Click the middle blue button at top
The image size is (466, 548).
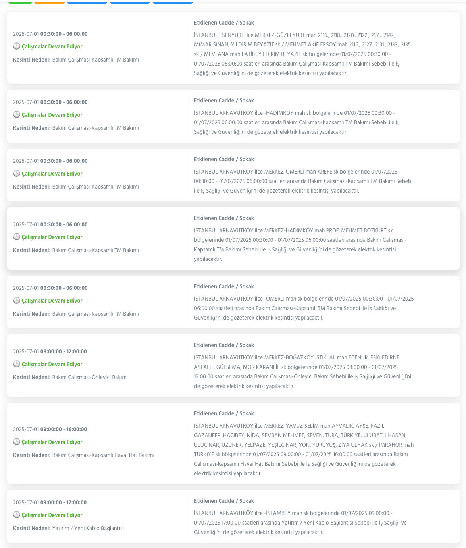130,2
